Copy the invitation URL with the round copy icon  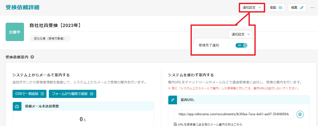pos(300,114)
